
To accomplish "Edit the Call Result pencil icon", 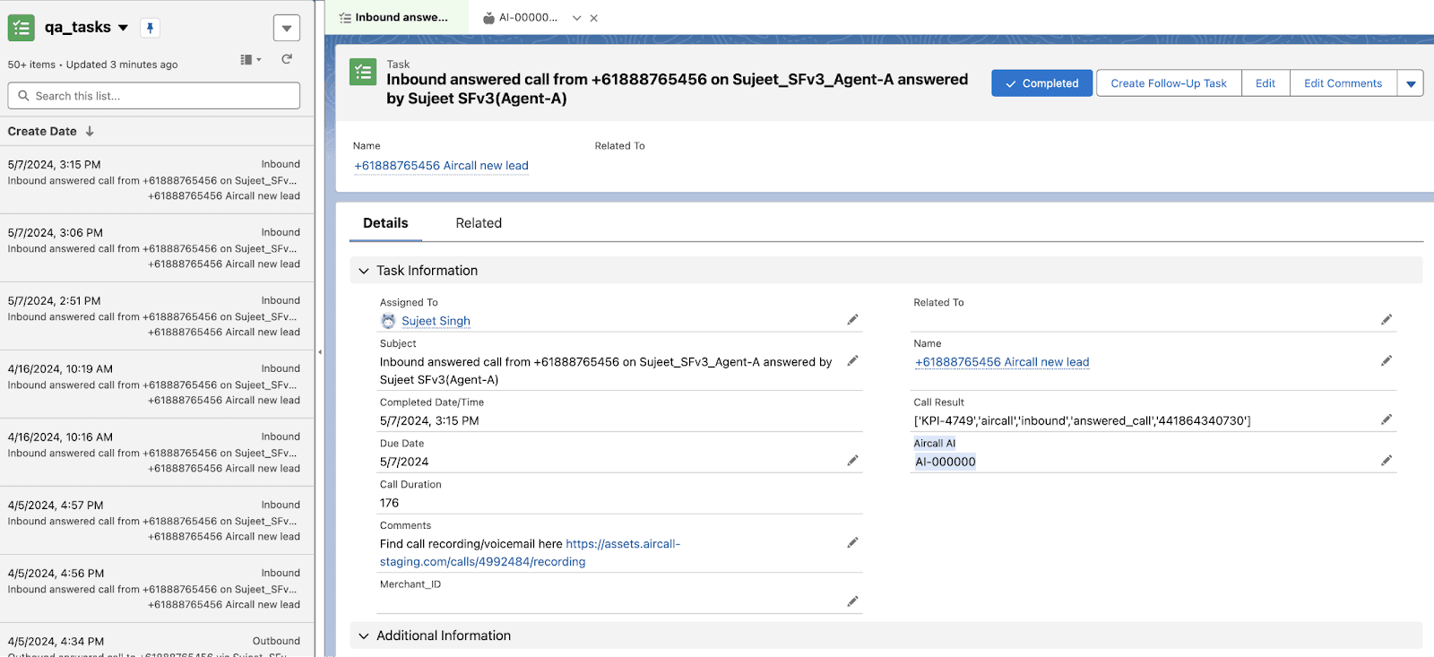I will tap(1386, 419).
